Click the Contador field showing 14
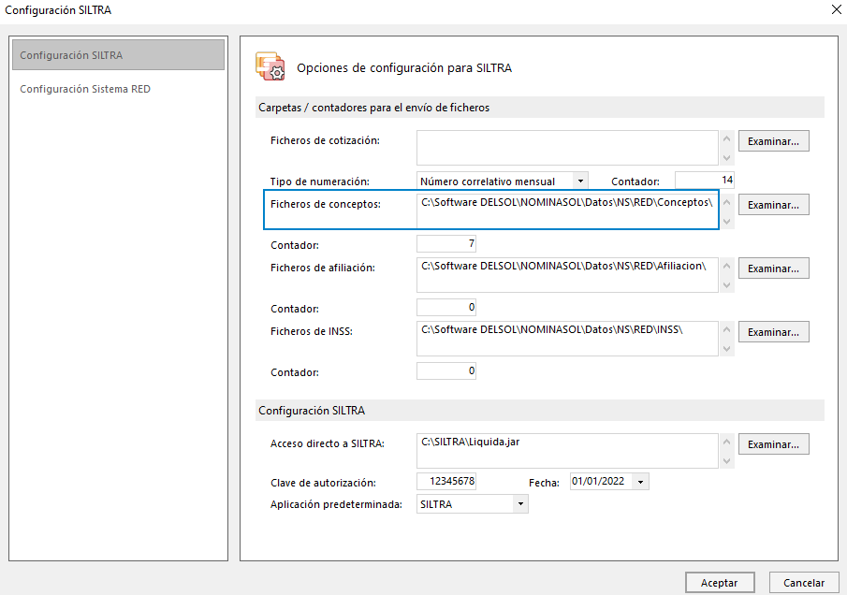This screenshot has height=595, width=847. (x=704, y=180)
